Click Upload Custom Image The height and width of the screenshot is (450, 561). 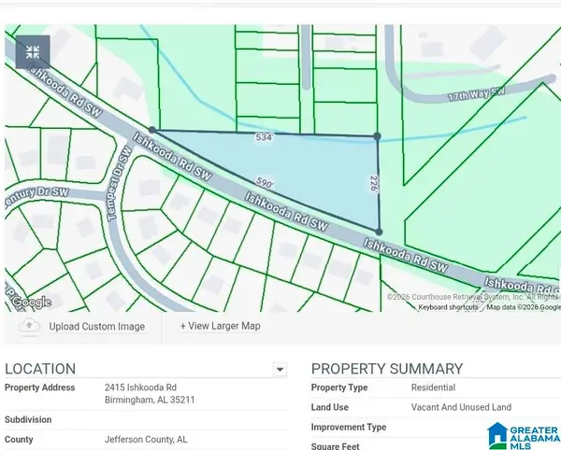click(x=96, y=327)
